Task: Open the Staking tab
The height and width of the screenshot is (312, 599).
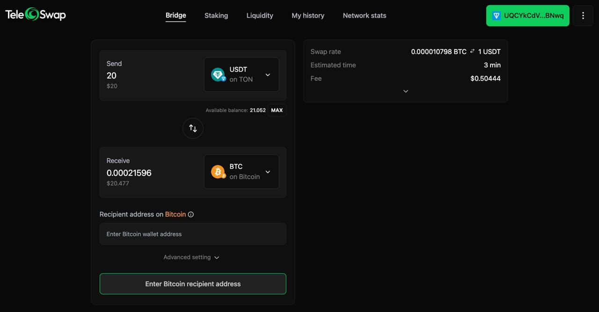Action: (x=216, y=15)
